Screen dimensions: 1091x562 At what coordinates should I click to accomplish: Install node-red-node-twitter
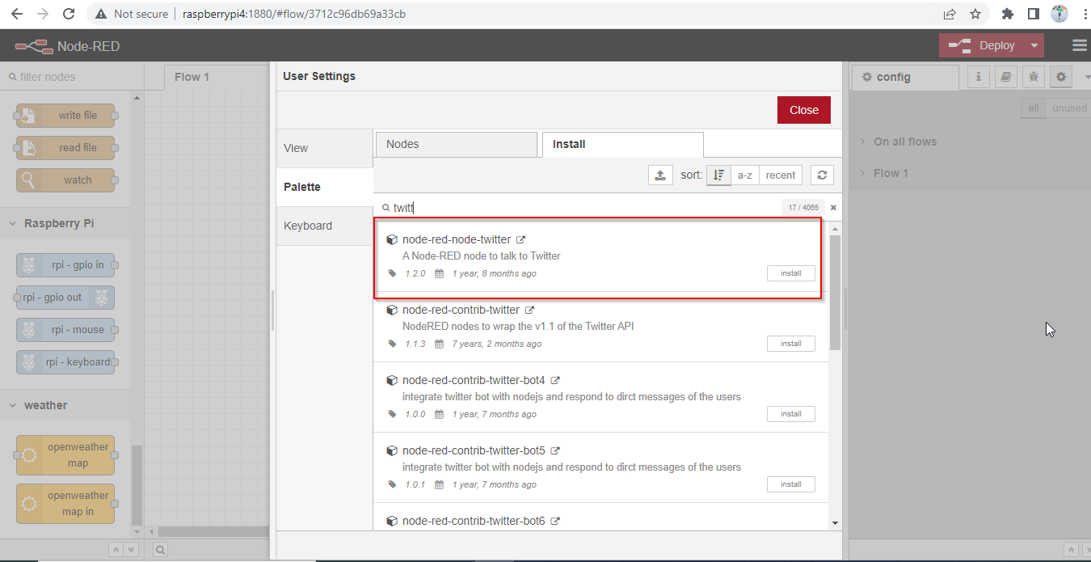(790, 273)
